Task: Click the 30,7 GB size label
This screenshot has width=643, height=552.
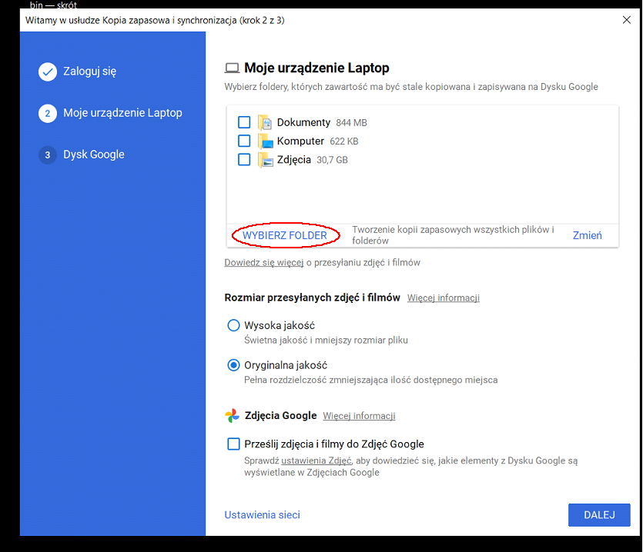Action: click(x=332, y=160)
